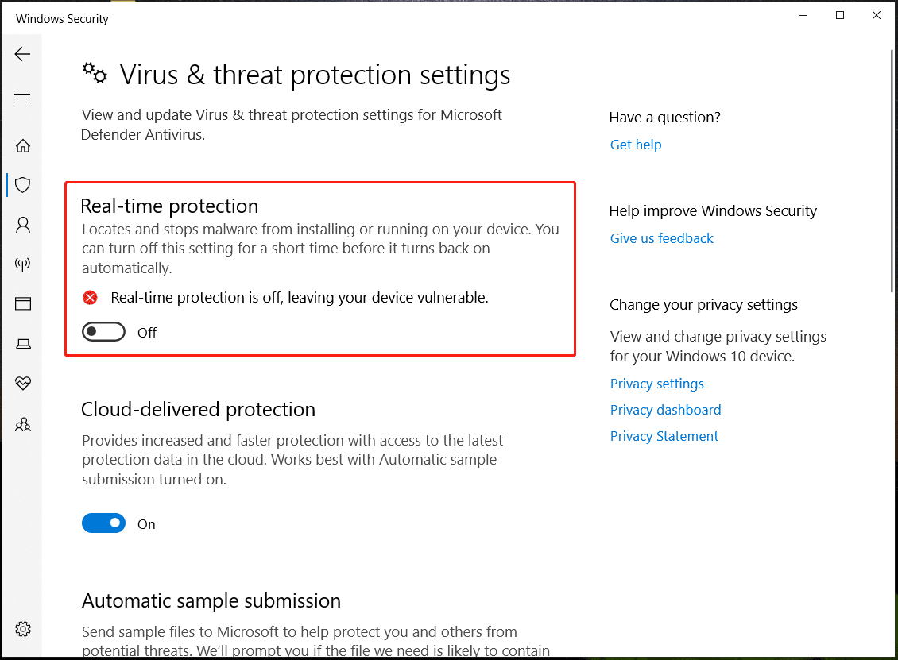Image resolution: width=898 pixels, height=660 pixels.
Task: Select the Virus & threat protection shield icon
Action: [22, 184]
